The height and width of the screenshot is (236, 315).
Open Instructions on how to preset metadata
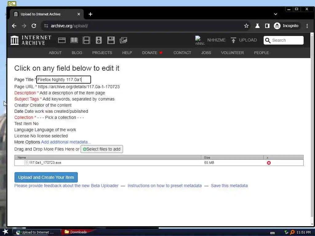coord(165,186)
